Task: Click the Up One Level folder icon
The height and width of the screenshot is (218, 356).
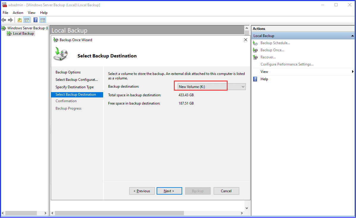Action: [x=20, y=20]
